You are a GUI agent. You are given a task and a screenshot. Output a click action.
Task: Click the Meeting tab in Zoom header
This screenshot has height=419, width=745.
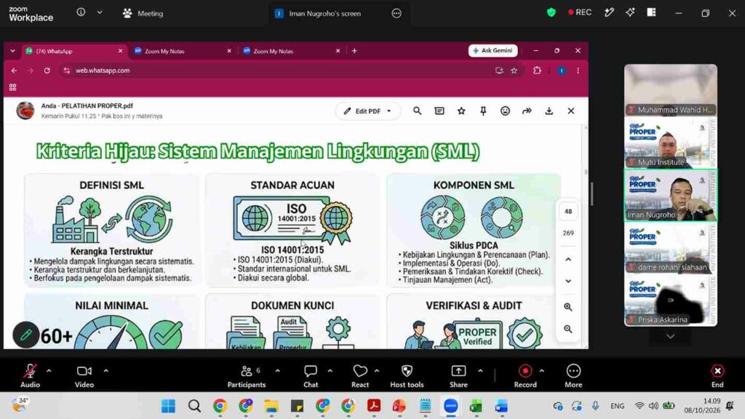(x=143, y=13)
